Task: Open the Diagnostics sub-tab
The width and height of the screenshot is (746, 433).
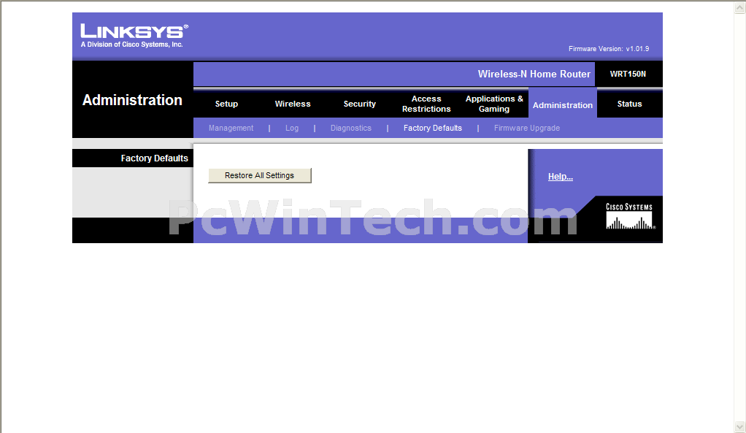Action: coord(351,128)
